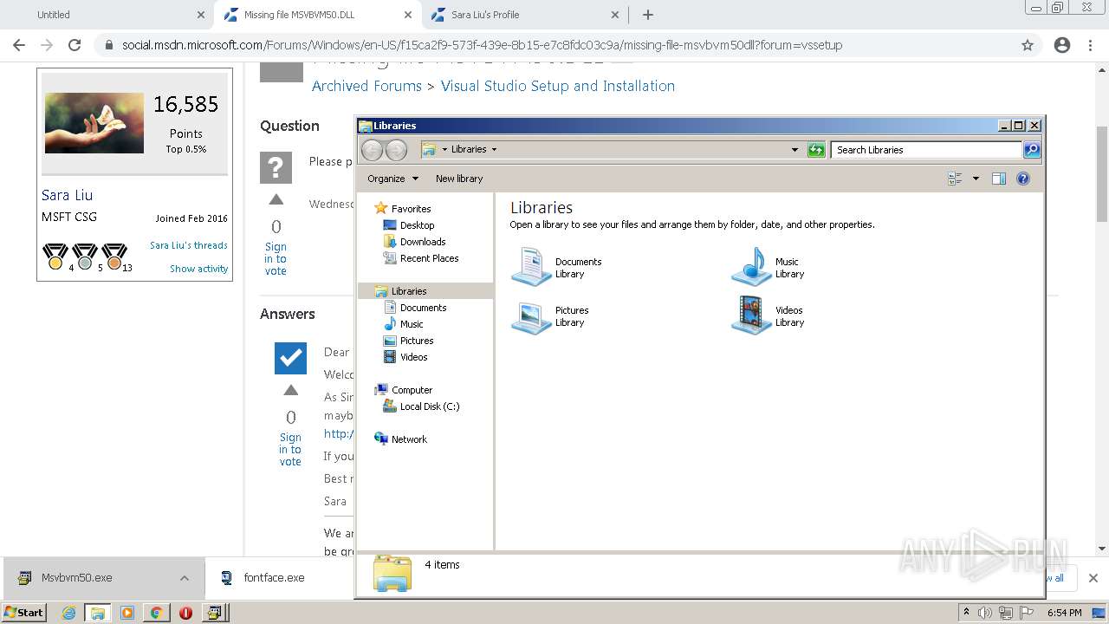Open Internet Explorer from the taskbar
Image resolution: width=1109 pixels, height=624 pixels.
[x=68, y=613]
